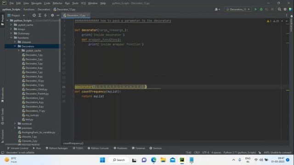Open the Tools menu
294x165 pixels.
click(75, 3)
